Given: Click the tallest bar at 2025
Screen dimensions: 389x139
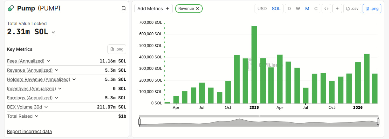Looking at the screenshot, I should pos(254,64).
